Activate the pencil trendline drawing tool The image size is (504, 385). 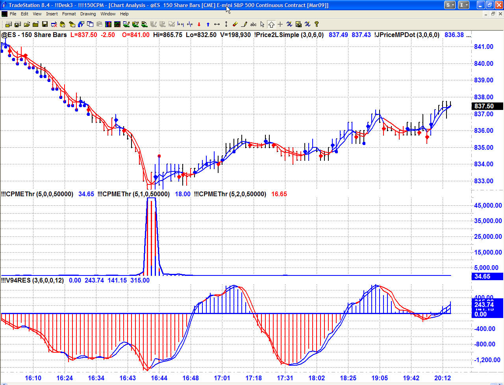(x=244, y=24)
